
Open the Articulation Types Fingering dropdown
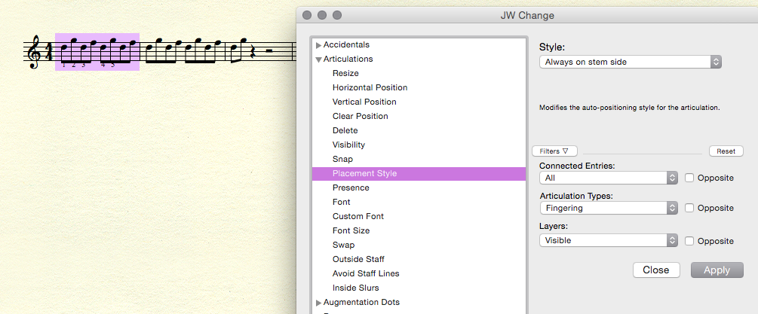(609, 208)
